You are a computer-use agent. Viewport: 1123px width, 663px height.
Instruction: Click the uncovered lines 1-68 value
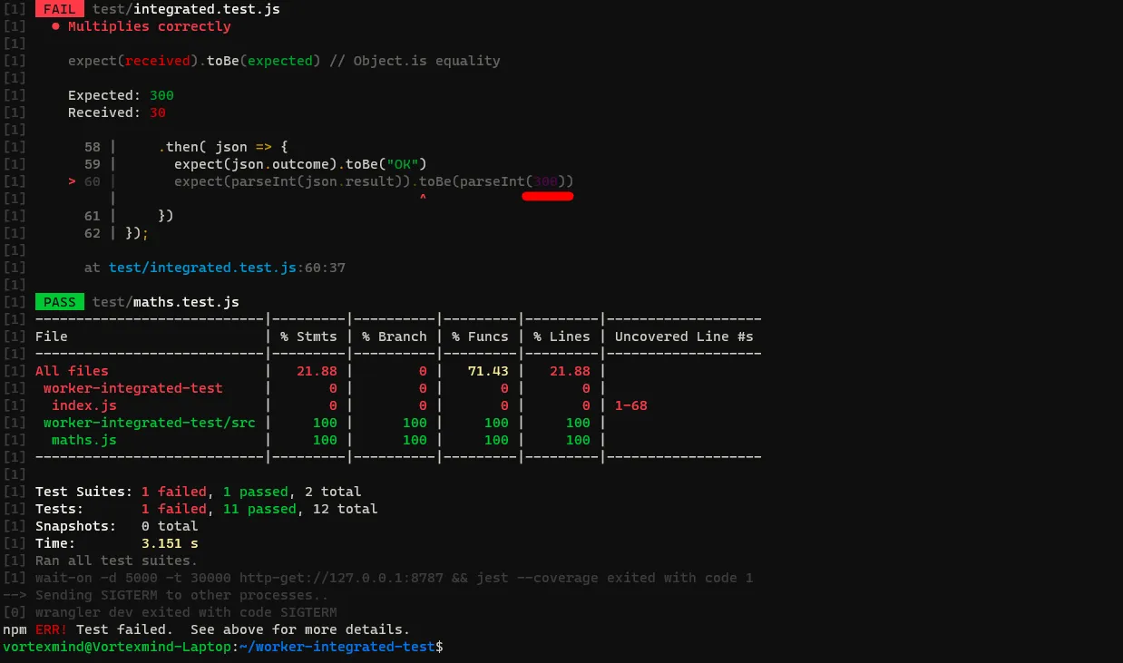631,405
